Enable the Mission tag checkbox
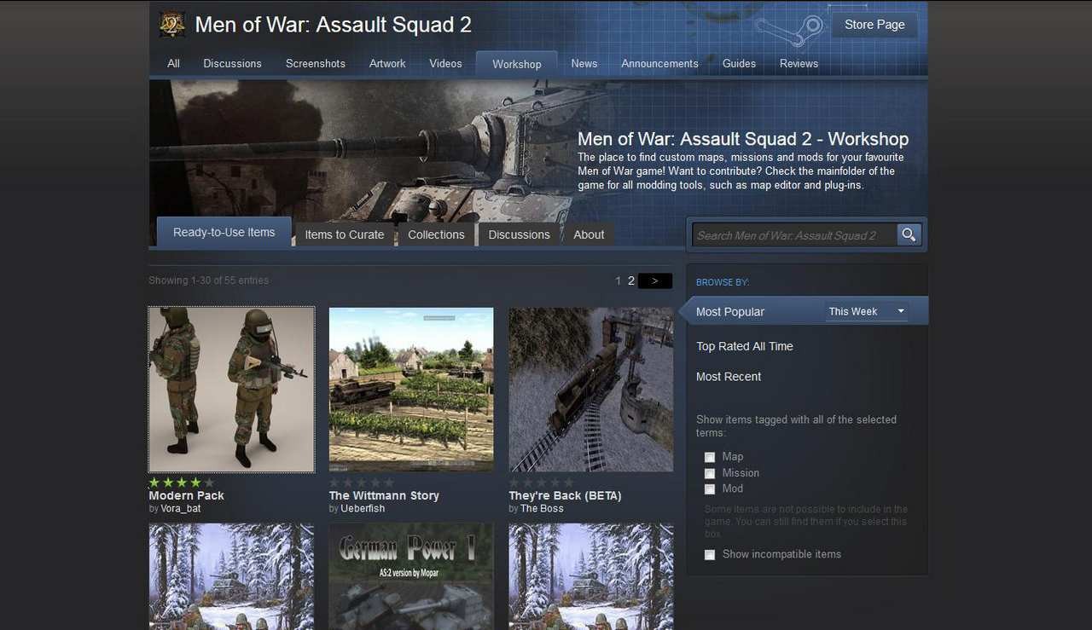The image size is (1092, 630). [x=710, y=473]
